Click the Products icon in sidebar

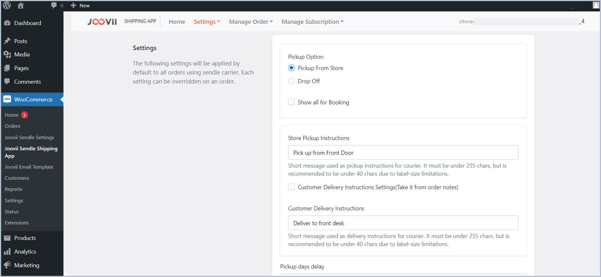tap(7, 238)
